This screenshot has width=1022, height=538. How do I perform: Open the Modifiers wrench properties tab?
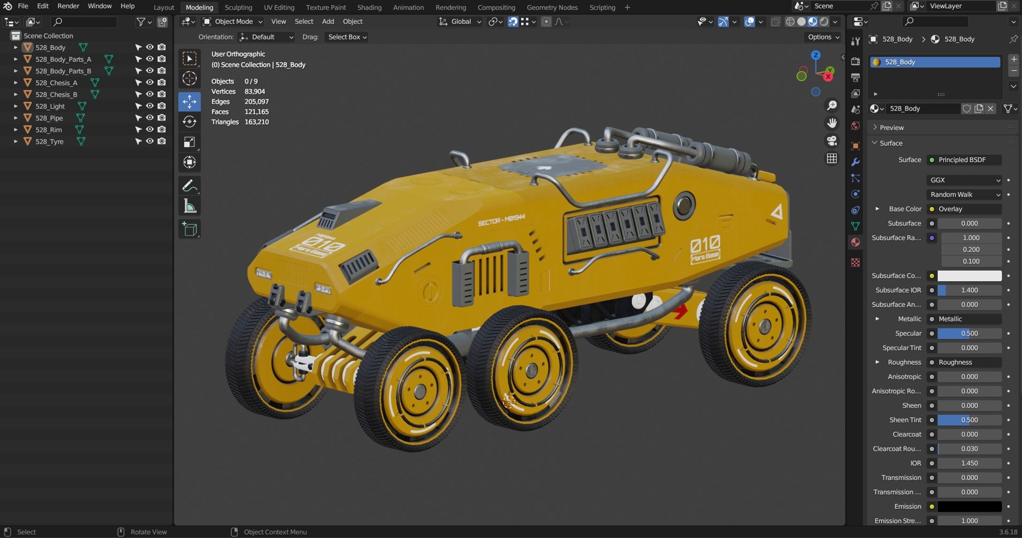855,162
